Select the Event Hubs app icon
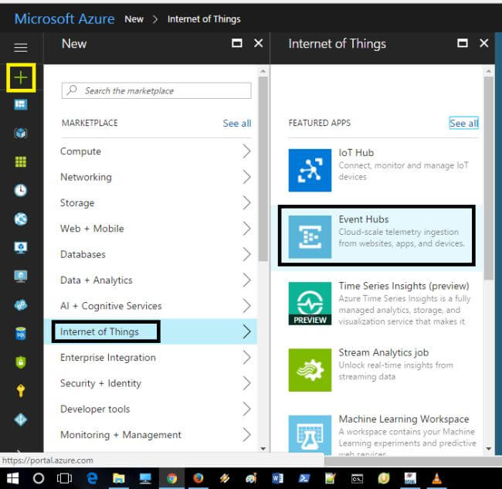Image resolution: width=502 pixels, height=489 pixels. tap(310, 236)
